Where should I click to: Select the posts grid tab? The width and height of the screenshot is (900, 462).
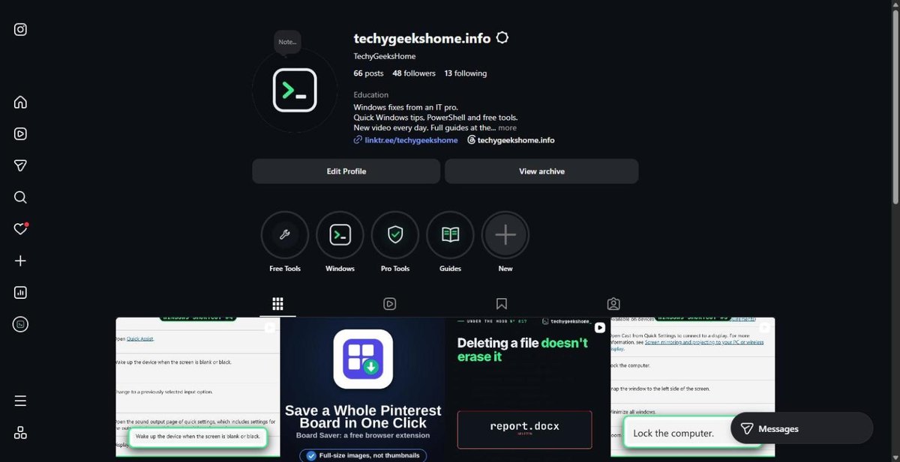pos(277,303)
